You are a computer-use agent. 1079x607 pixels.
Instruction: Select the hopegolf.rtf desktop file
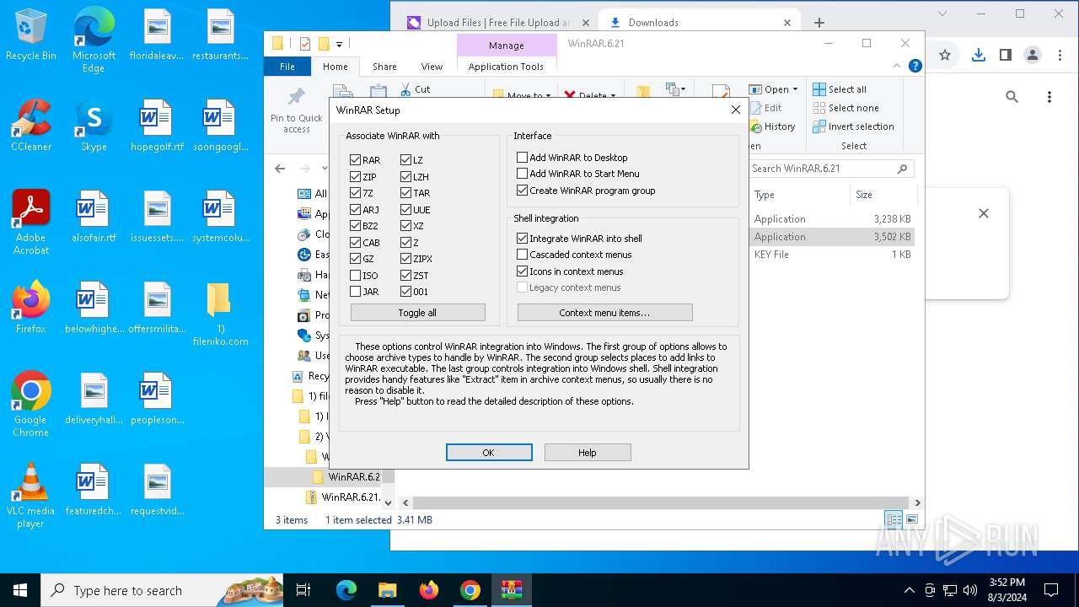click(157, 126)
